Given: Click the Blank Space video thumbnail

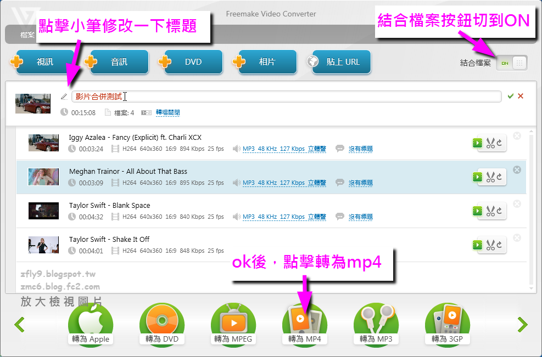Looking at the screenshot, I should point(43,211).
